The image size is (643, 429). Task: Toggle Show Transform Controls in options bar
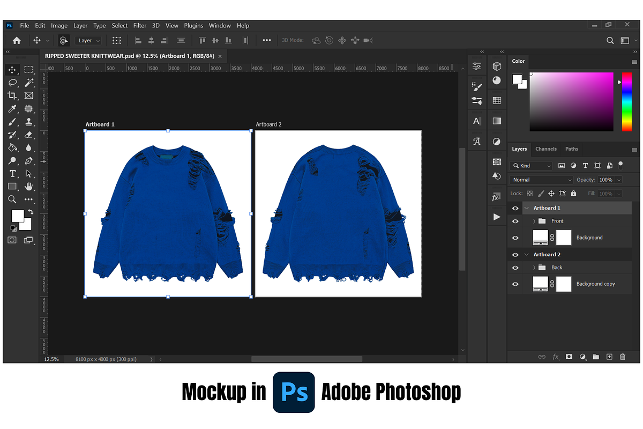117,40
